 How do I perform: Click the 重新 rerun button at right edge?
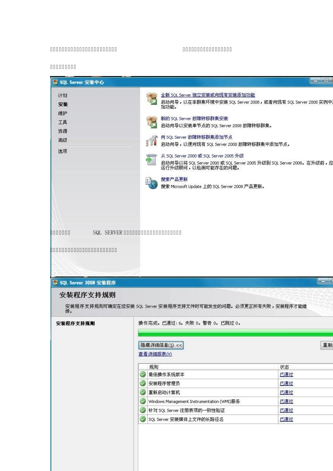pos(327,345)
